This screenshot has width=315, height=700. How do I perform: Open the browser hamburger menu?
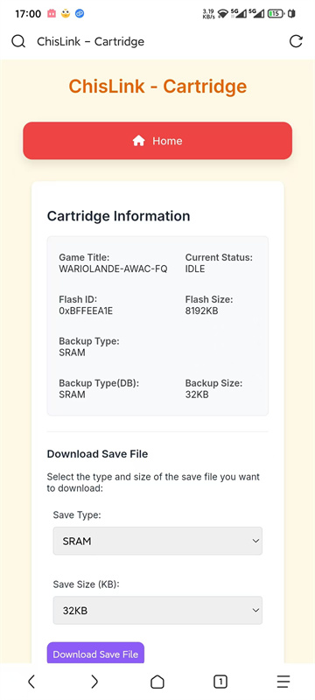click(283, 682)
